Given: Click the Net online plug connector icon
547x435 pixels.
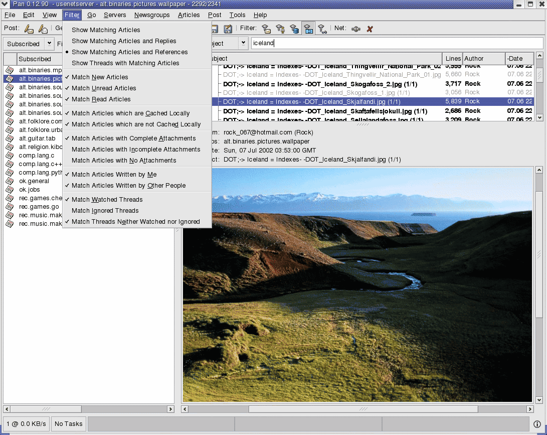Looking at the screenshot, I should coord(356,29).
